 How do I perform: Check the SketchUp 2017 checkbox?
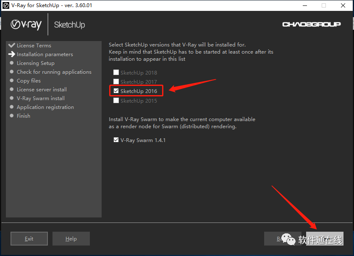(116, 81)
